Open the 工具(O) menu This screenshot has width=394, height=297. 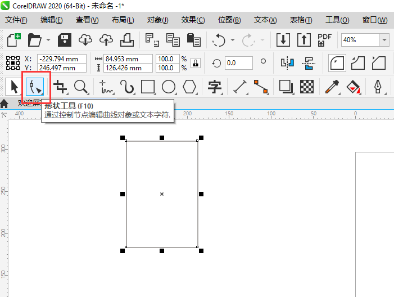(x=337, y=20)
